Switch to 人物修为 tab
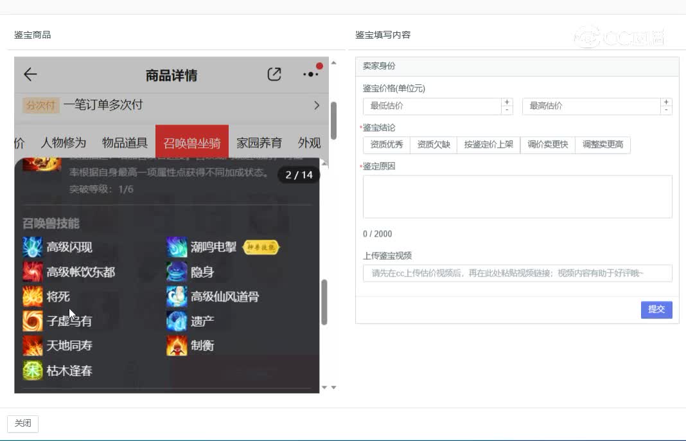686x441 pixels. click(x=64, y=143)
